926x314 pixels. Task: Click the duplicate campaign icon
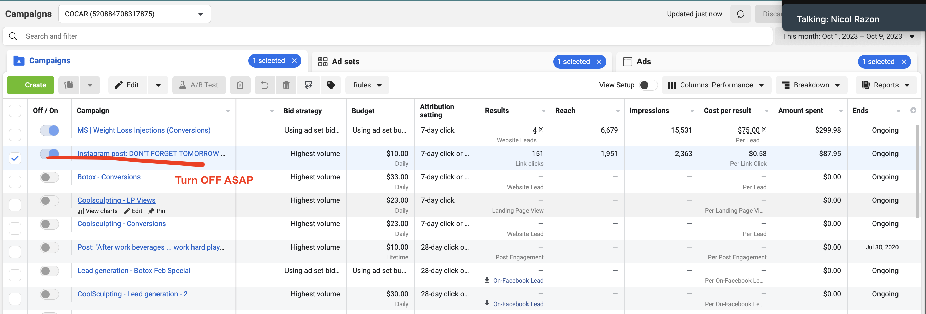(x=69, y=85)
